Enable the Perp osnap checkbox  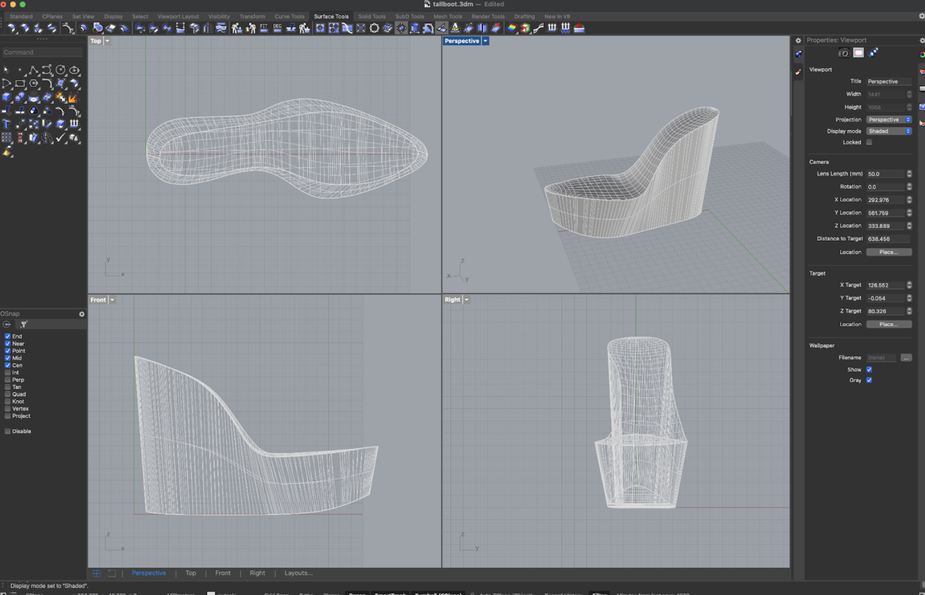7,380
